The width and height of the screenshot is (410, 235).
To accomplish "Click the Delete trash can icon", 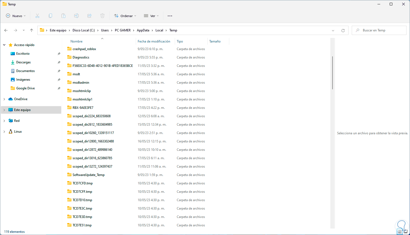I will (102, 16).
